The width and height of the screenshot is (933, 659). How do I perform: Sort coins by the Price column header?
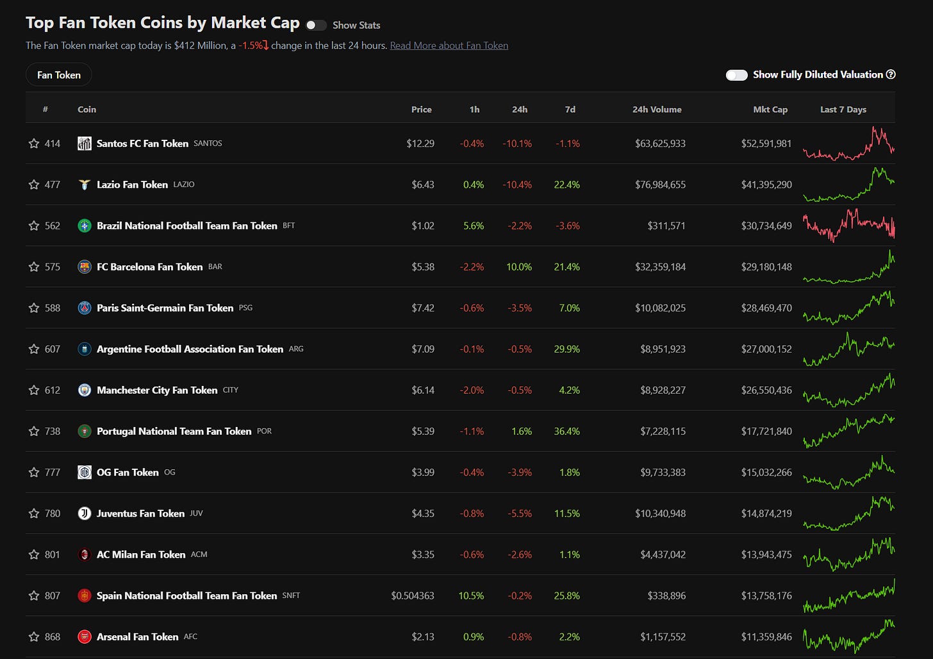click(422, 110)
